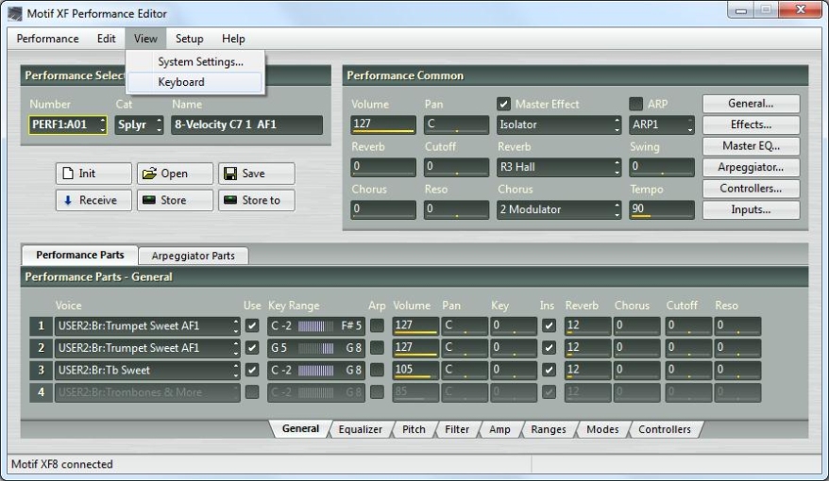Click the Effects... button
Viewport: 829px width, 481px height.
(751, 124)
